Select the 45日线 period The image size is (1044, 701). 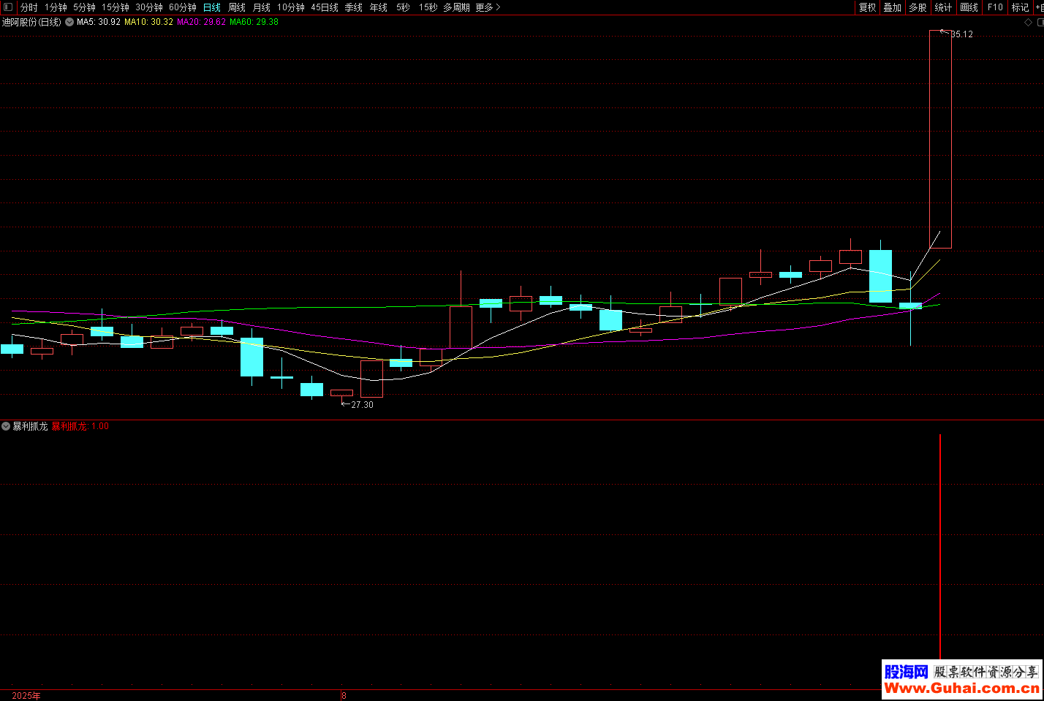[325, 7]
